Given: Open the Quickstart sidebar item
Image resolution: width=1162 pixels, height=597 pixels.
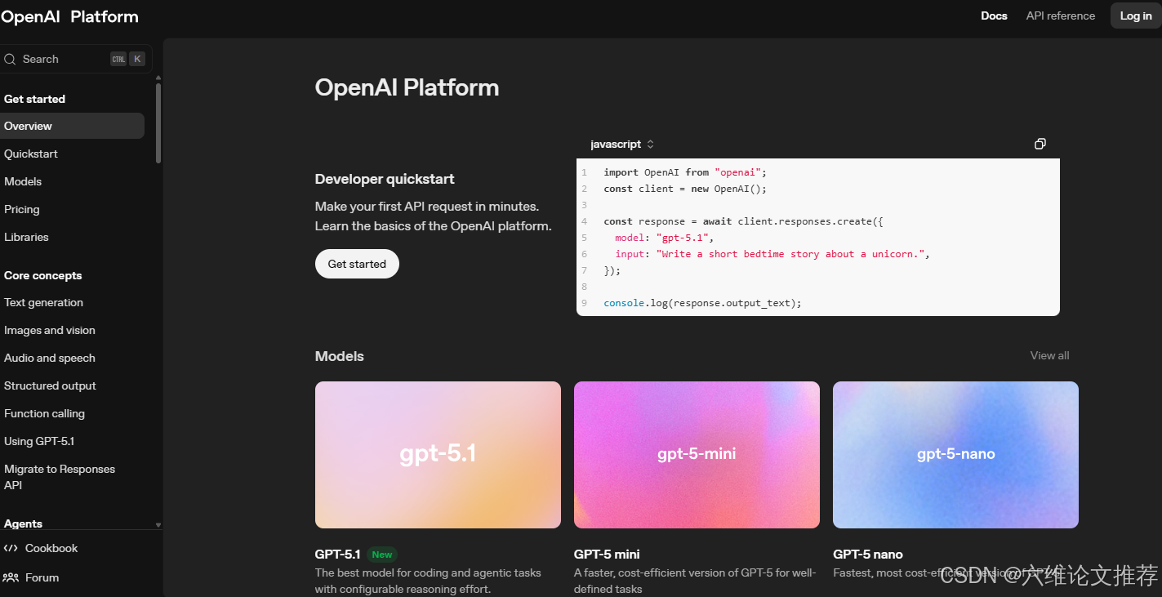Looking at the screenshot, I should pyautogui.click(x=31, y=154).
